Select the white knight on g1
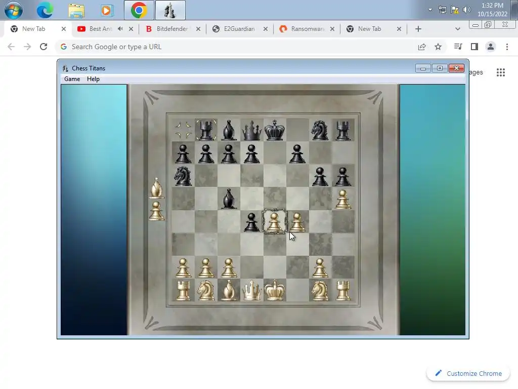The image size is (518, 389). click(x=320, y=290)
